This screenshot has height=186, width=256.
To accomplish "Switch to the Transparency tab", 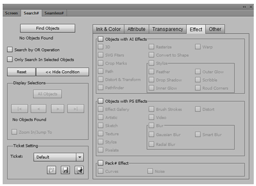I will coord(168,29).
